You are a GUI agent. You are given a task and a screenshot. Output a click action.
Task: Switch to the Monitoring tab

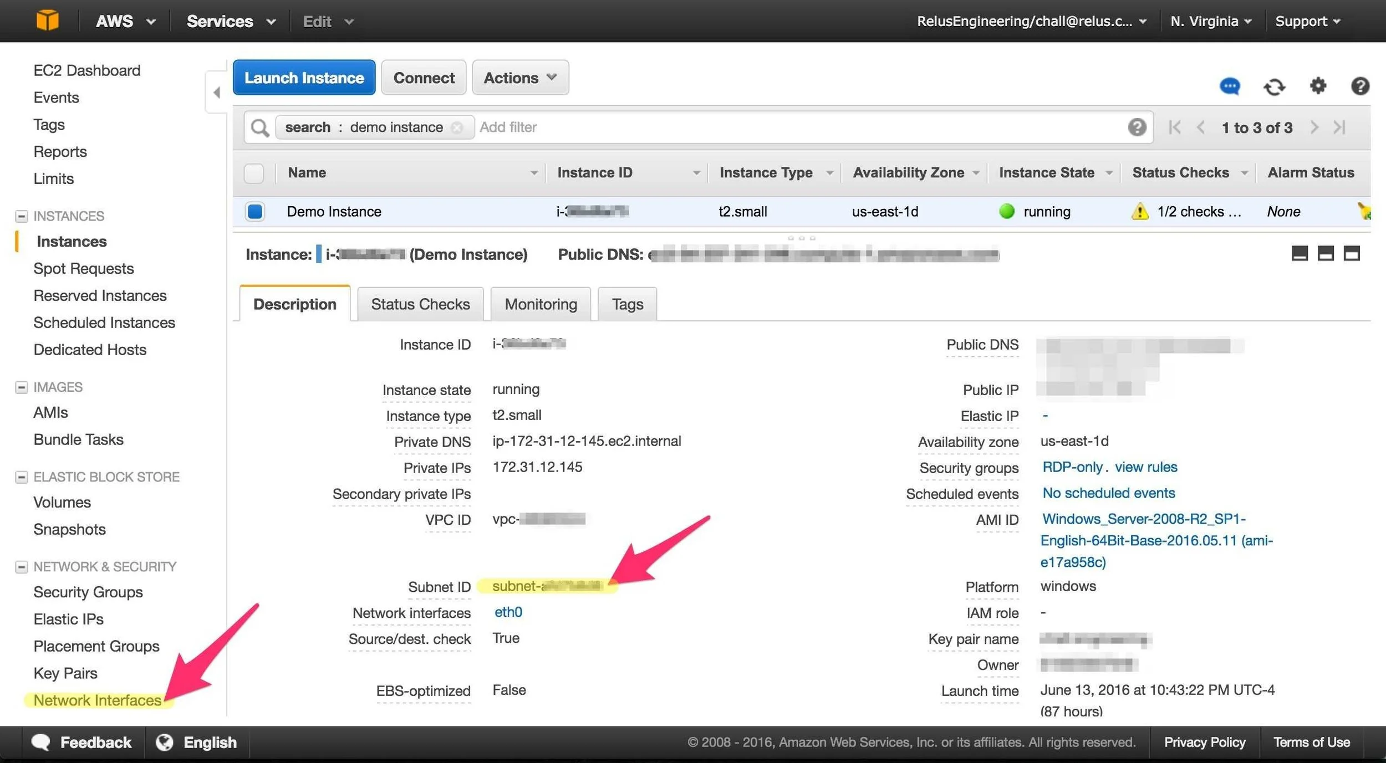pyautogui.click(x=541, y=304)
